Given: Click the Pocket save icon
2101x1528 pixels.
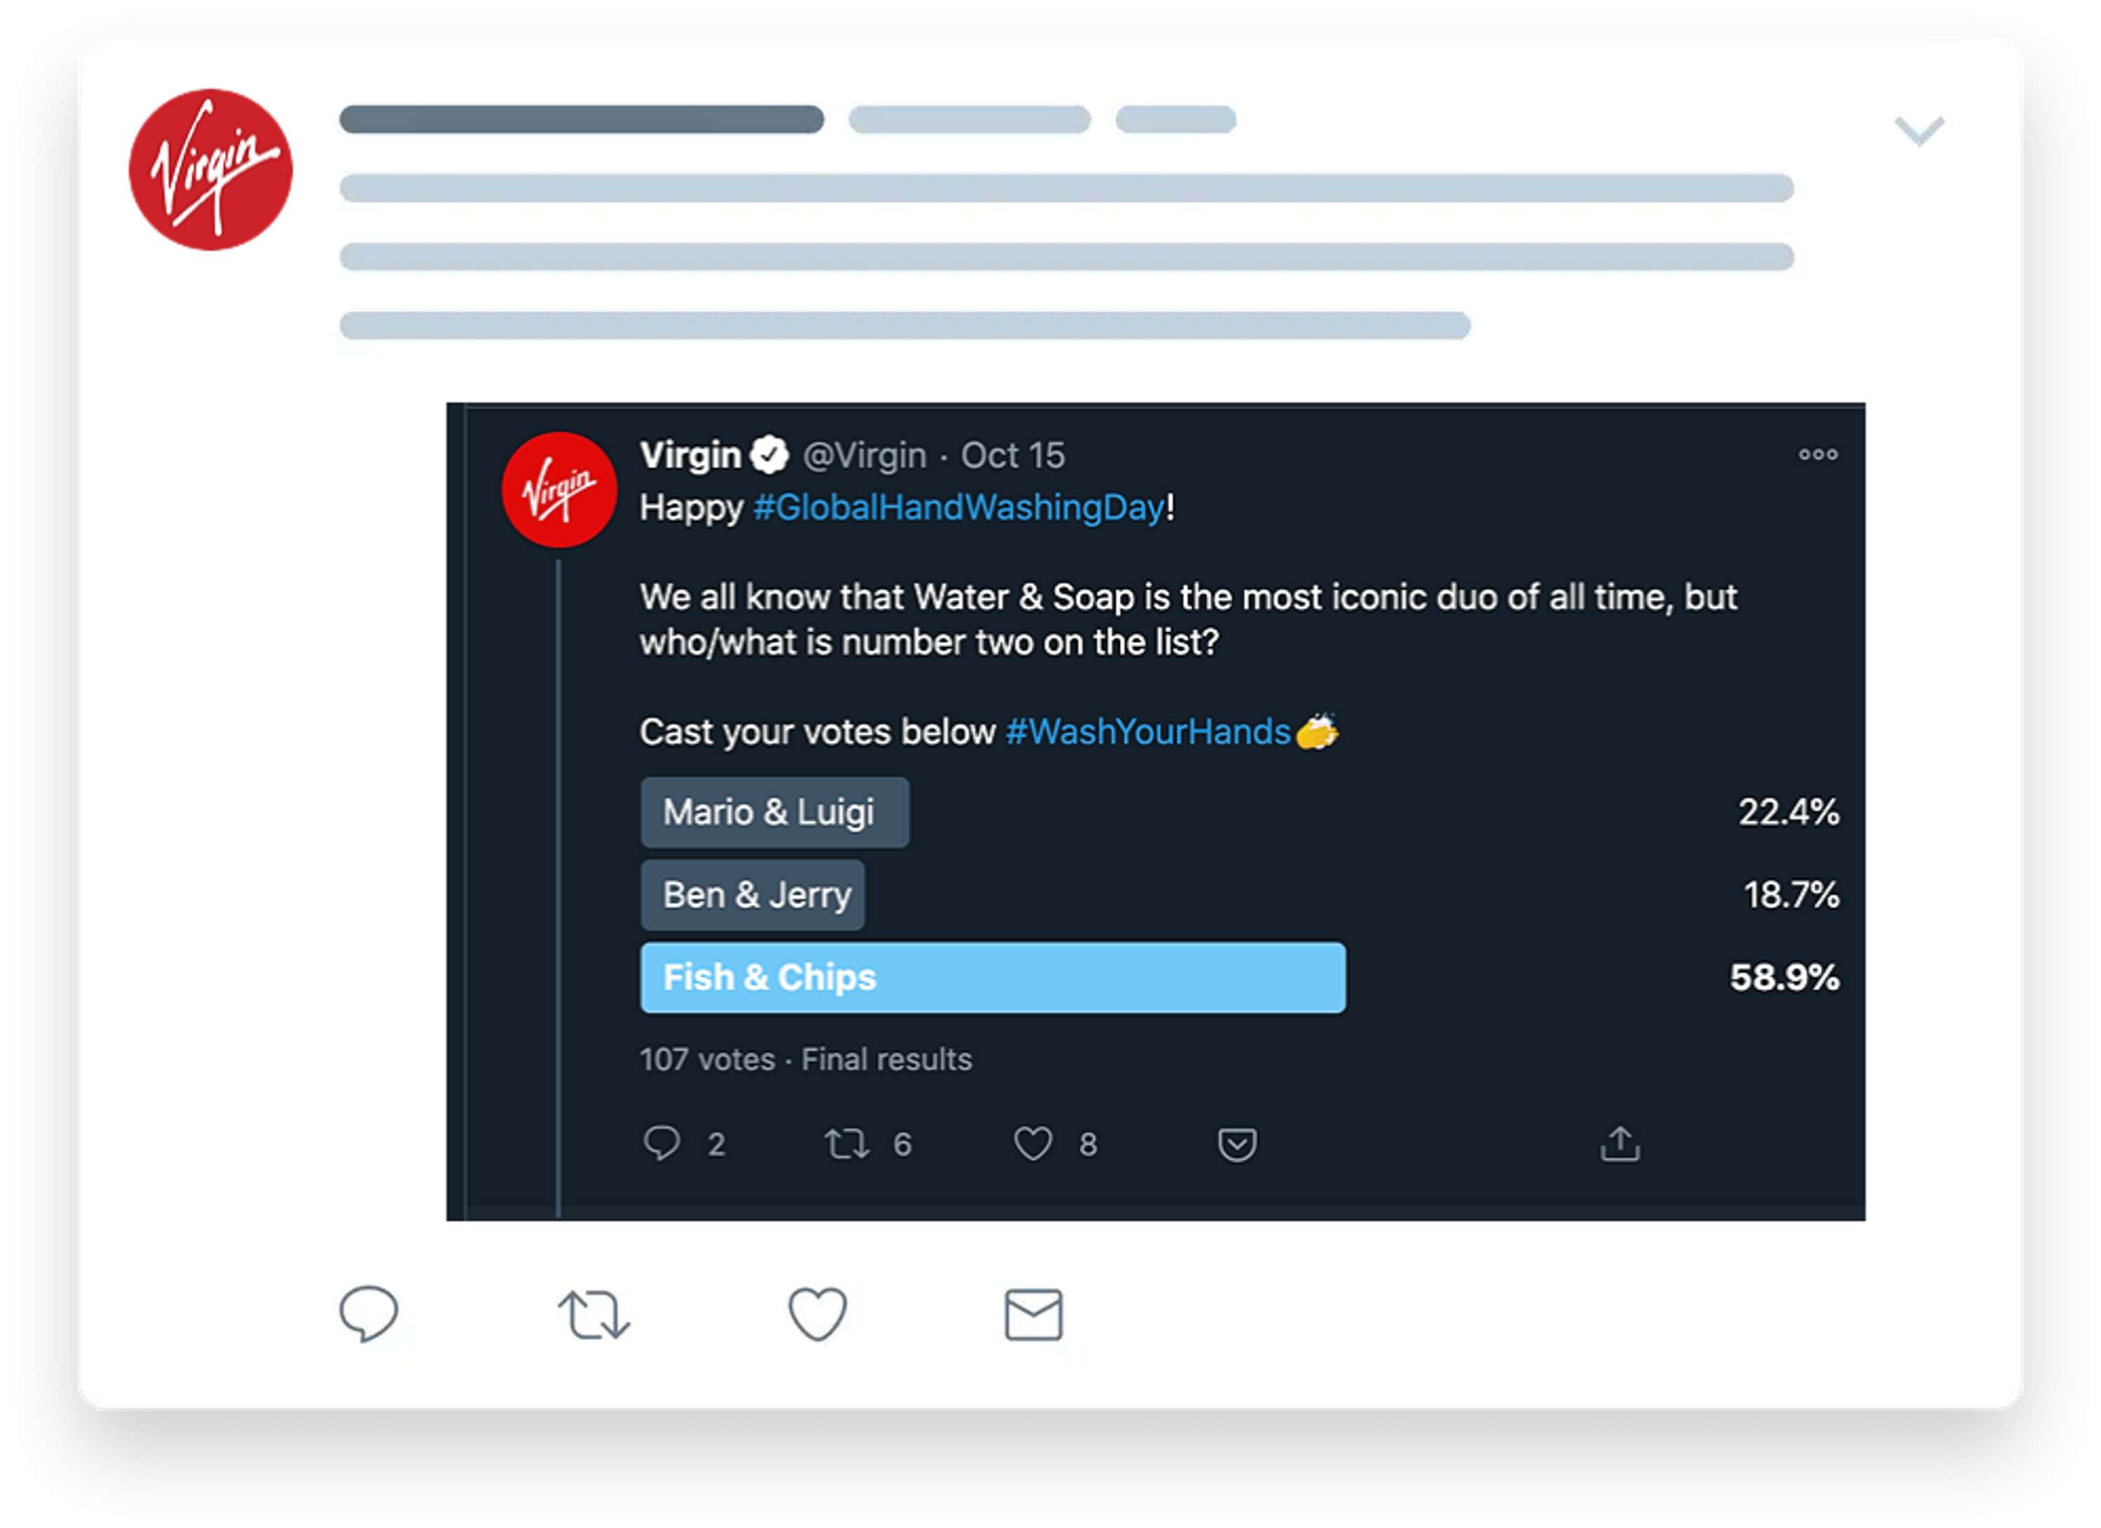Looking at the screenshot, I should point(1237,1145).
